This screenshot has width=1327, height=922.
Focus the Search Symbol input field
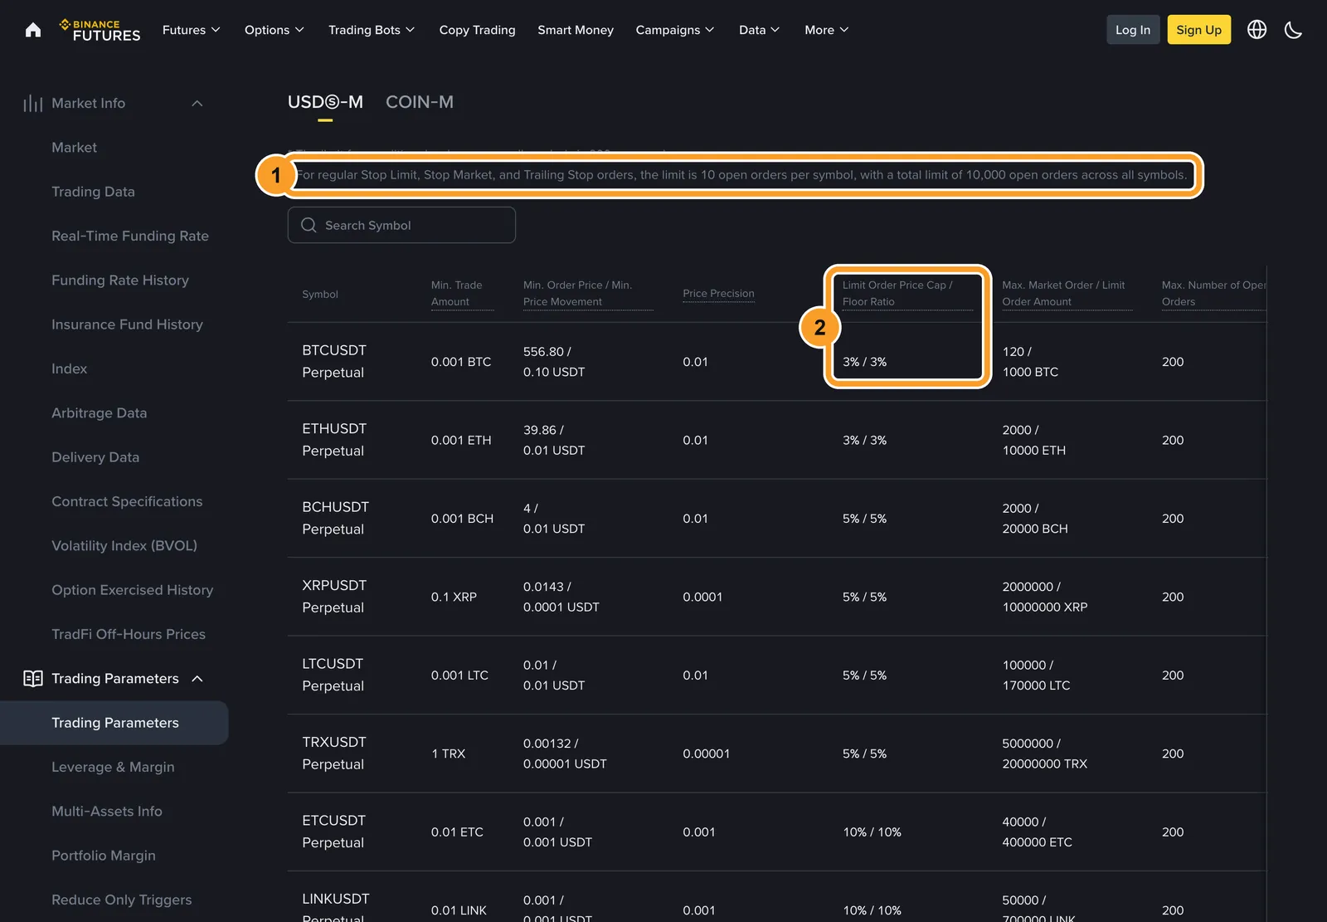(401, 225)
